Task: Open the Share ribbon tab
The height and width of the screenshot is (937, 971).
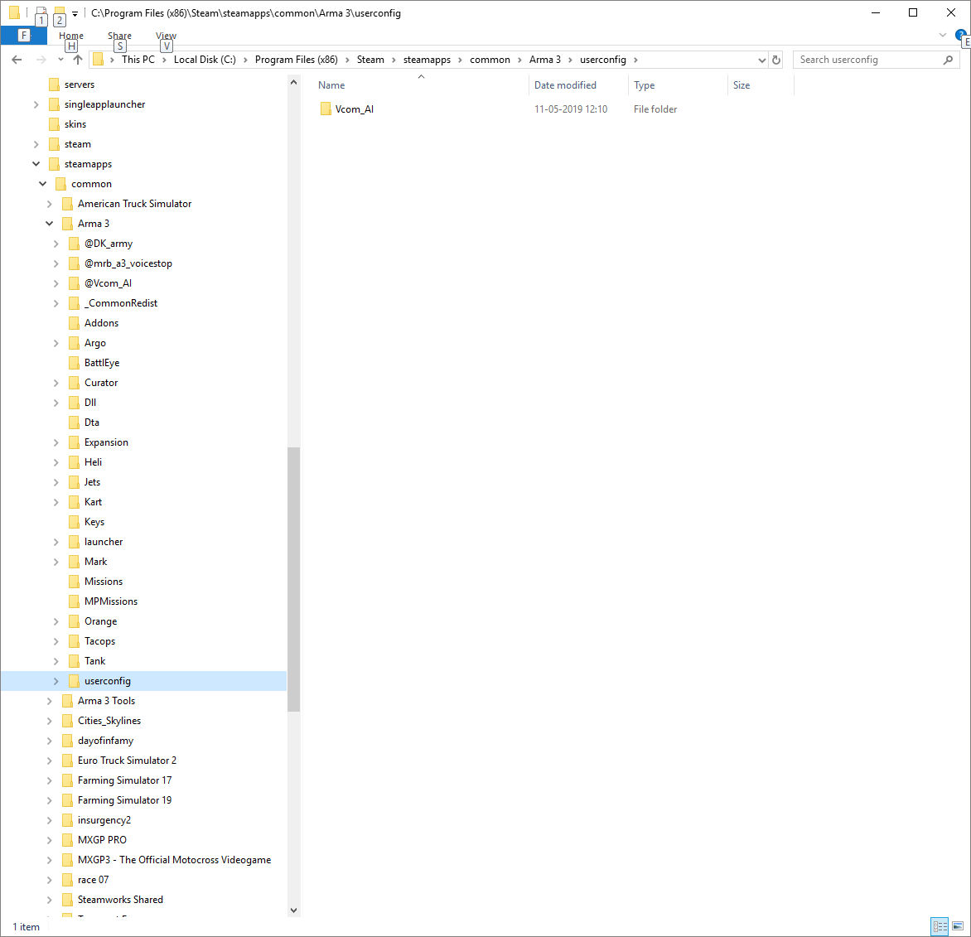Action: pos(119,36)
